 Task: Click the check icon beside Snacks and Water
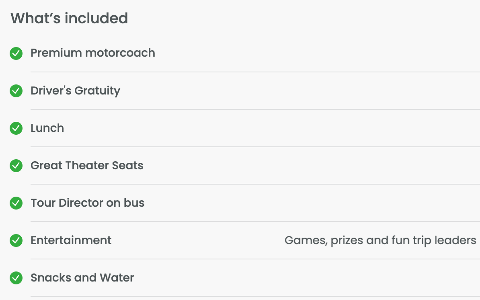coord(16,278)
